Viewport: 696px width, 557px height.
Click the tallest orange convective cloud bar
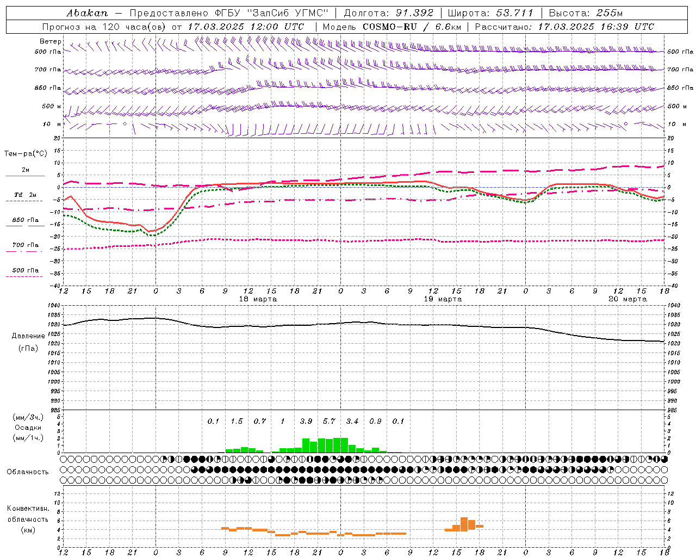[464, 524]
